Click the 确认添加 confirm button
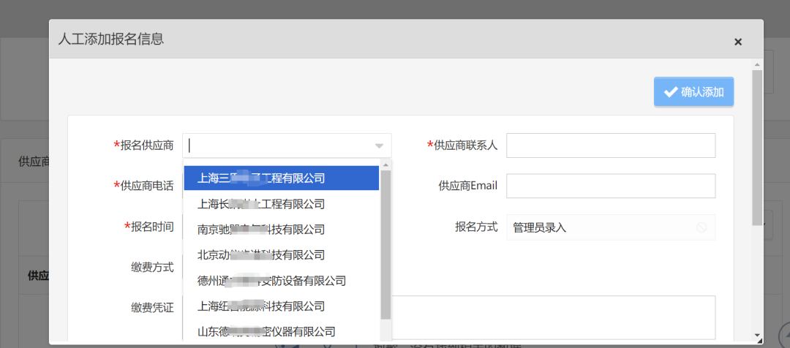Screen dimensions: 790x348 click(x=693, y=92)
